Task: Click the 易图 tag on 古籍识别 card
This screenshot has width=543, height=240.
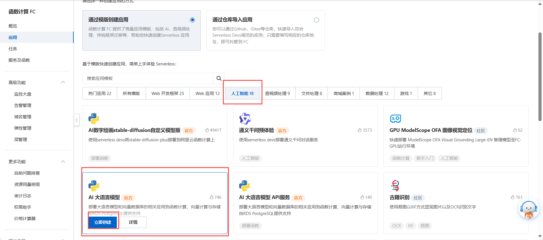Action: pyautogui.click(x=425, y=226)
